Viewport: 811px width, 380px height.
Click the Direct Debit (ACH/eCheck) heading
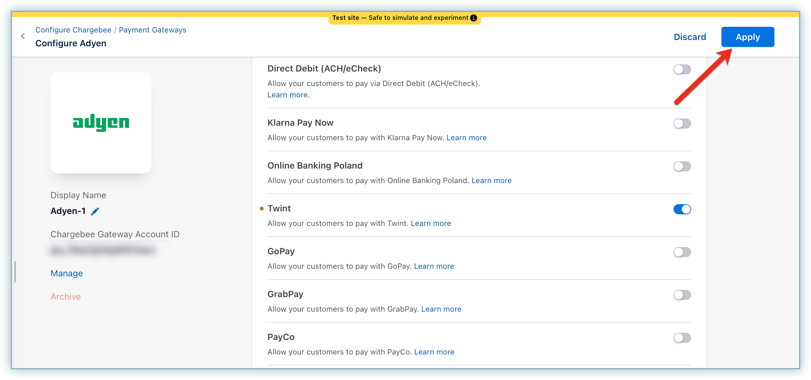324,69
